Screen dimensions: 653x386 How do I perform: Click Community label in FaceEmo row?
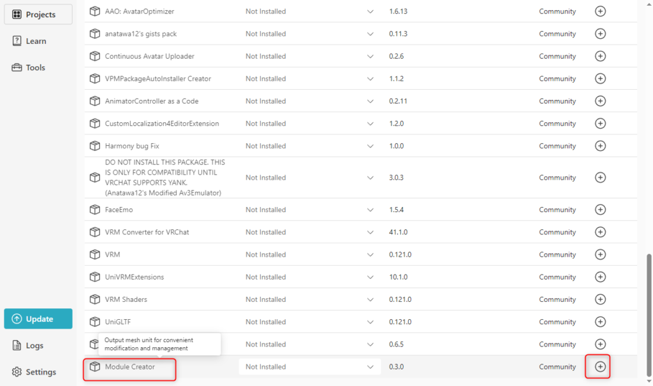point(557,210)
